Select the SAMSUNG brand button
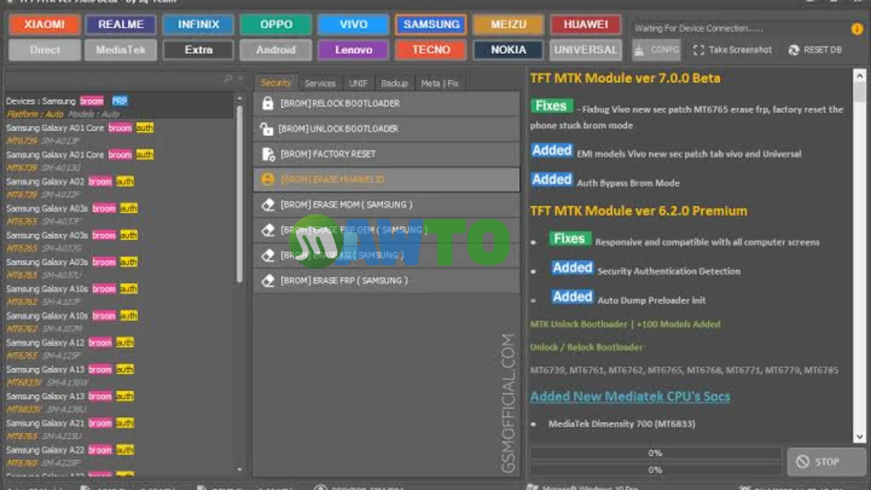The image size is (871, 490). (431, 24)
